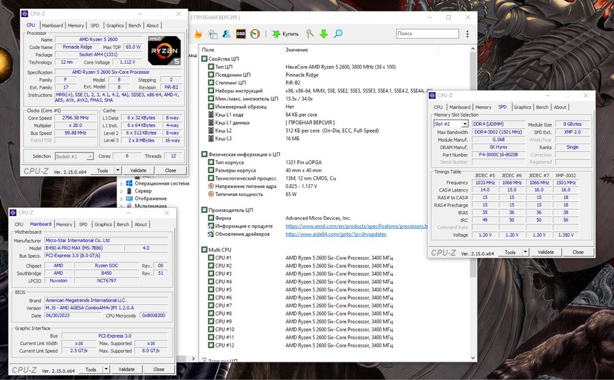This screenshot has height=380, width=614.
Task: Click AIDA64 vertical scrollbar up arrow
Action: 473,49
